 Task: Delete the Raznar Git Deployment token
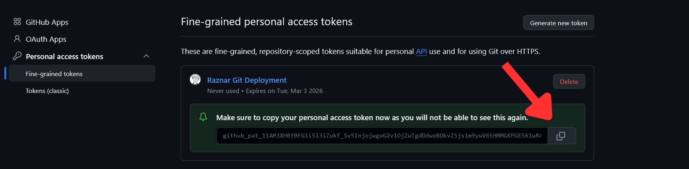point(569,82)
